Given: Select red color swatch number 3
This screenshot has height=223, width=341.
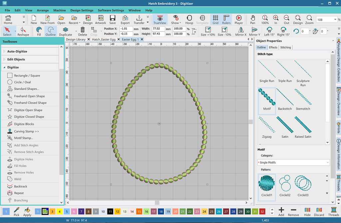Looking at the screenshot, I should pyautogui.click(x=52, y=212).
